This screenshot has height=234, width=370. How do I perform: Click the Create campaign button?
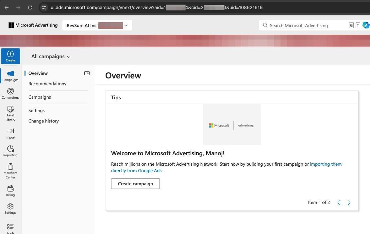[135, 184]
